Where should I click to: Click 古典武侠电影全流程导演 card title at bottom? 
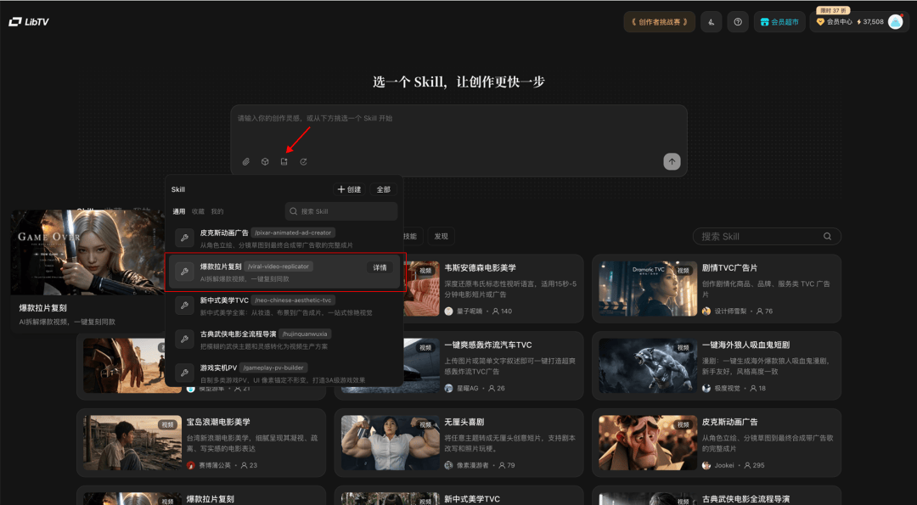click(745, 498)
